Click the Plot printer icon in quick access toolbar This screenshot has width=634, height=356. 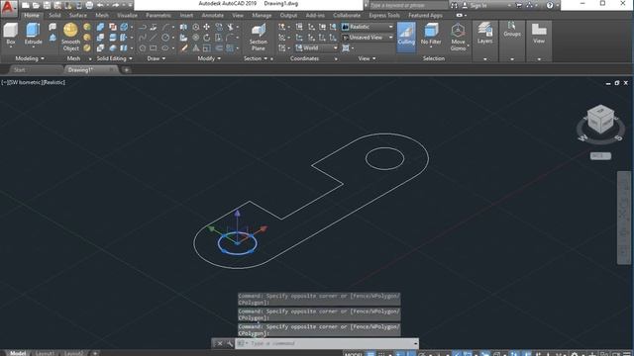[89, 5]
